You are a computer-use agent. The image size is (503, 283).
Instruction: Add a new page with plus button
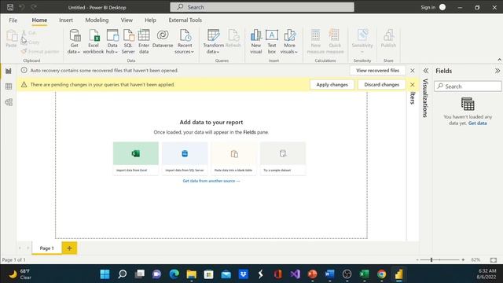click(x=69, y=248)
